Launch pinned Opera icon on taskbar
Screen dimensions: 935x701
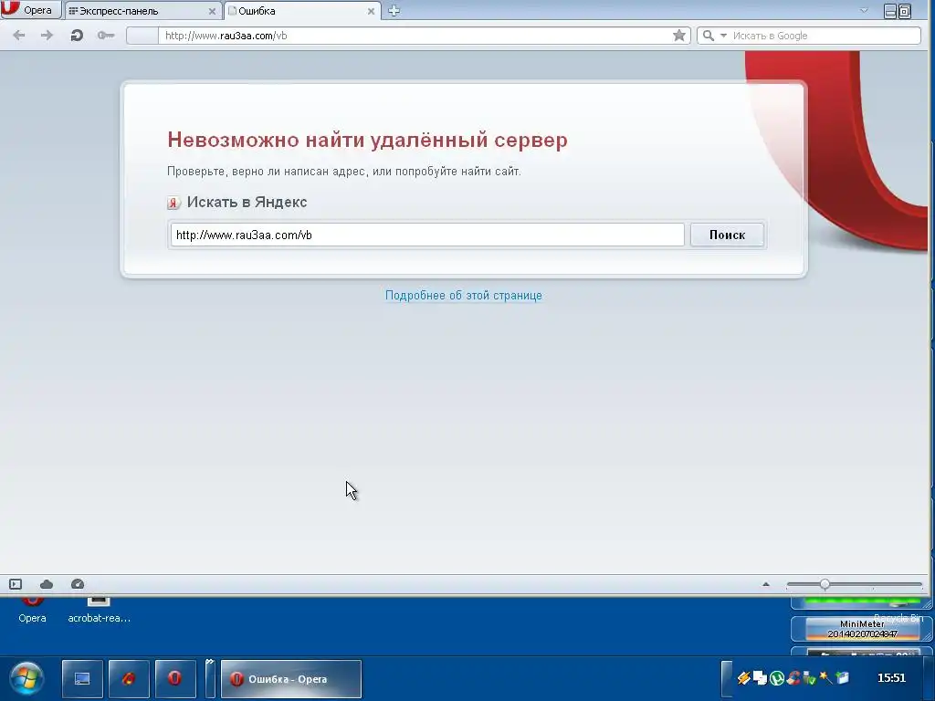coord(174,678)
